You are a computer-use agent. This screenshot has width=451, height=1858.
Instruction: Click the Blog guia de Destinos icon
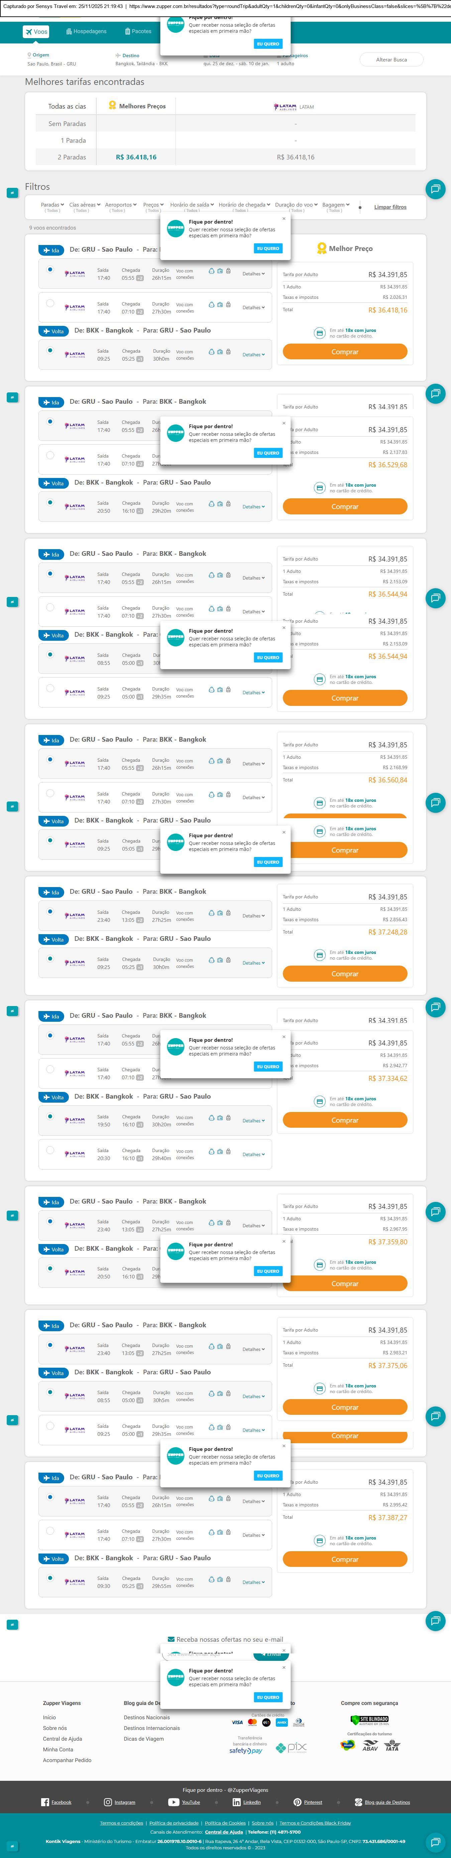[x=358, y=1802]
